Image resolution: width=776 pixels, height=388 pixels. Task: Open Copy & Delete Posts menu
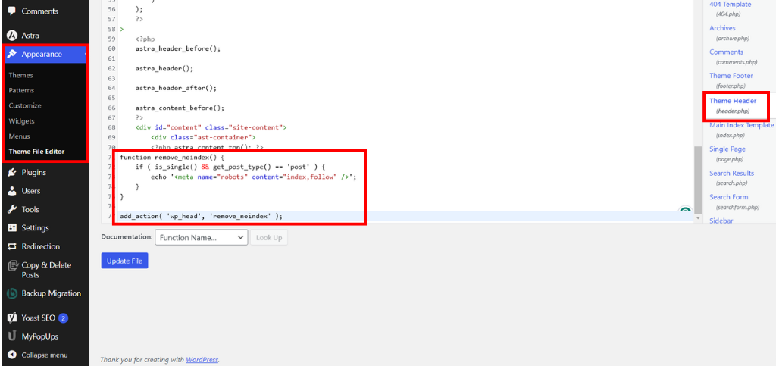coord(45,270)
